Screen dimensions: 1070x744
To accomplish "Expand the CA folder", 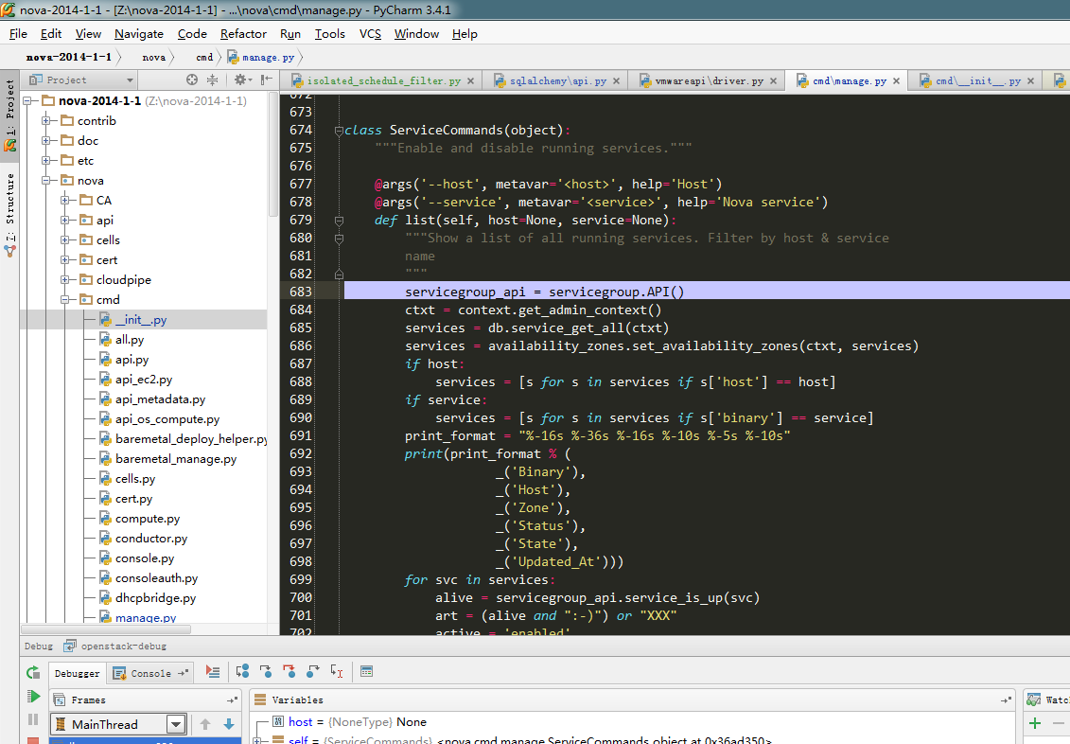I will pos(65,200).
